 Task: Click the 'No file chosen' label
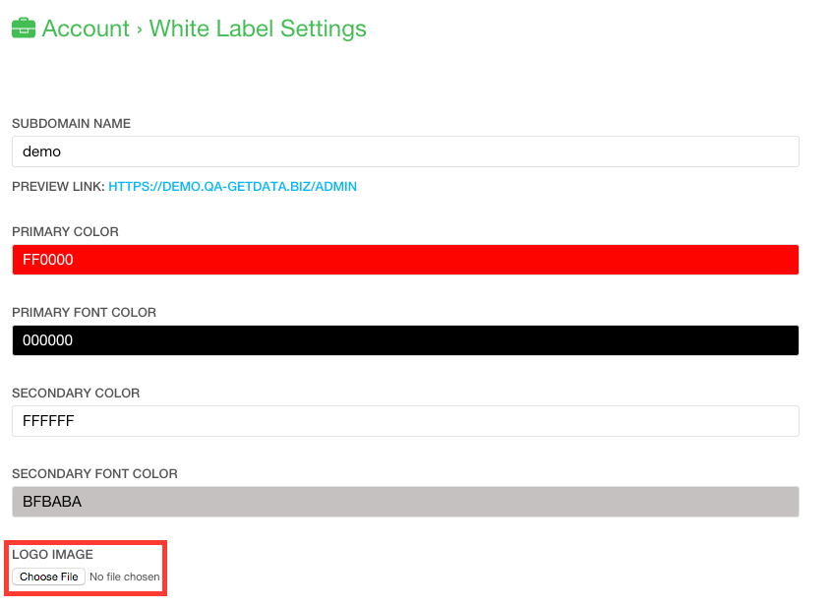124,577
